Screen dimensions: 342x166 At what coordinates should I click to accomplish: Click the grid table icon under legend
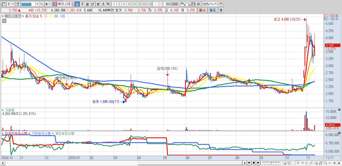click(x=4, y=21)
